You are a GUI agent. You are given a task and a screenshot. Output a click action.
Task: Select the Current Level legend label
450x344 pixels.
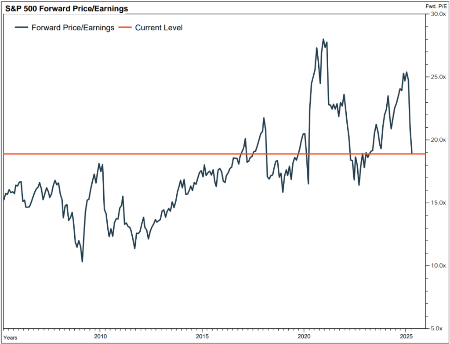pos(159,28)
